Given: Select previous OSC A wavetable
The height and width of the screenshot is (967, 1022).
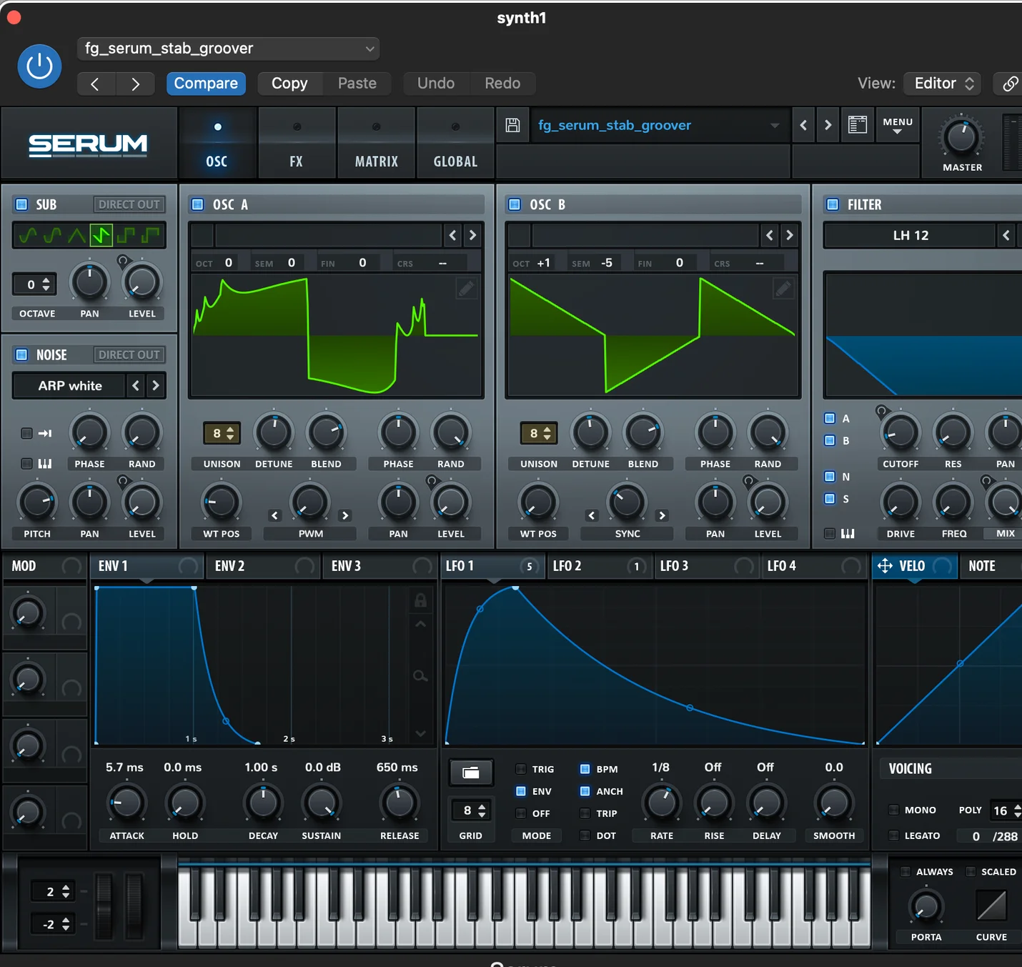Looking at the screenshot, I should (452, 235).
